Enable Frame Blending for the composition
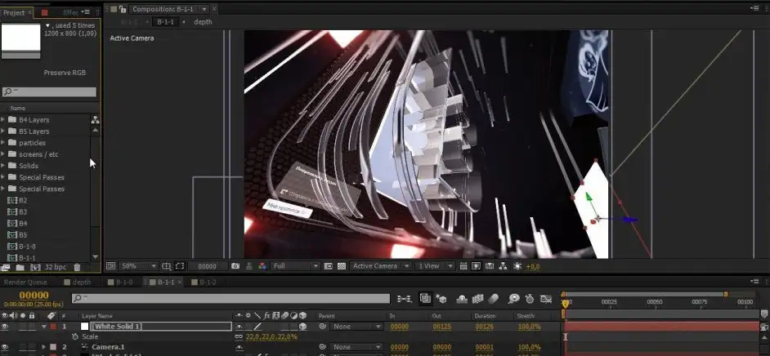This screenshot has width=770, height=356. click(x=478, y=298)
